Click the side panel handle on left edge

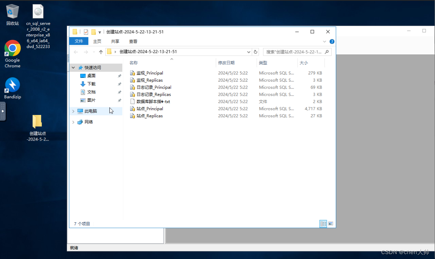tap(3, 111)
